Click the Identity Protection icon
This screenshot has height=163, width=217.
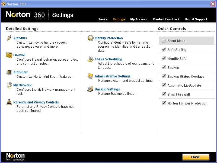[x=90, y=38]
